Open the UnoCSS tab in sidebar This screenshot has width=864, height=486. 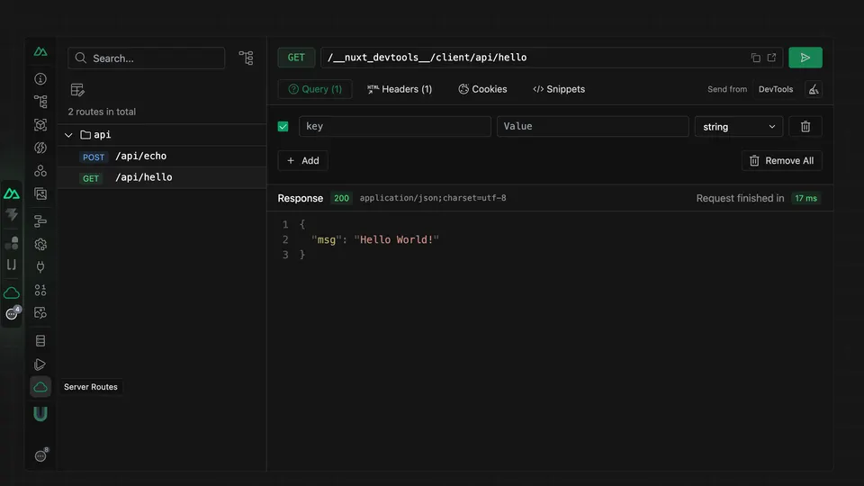(x=40, y=414)
